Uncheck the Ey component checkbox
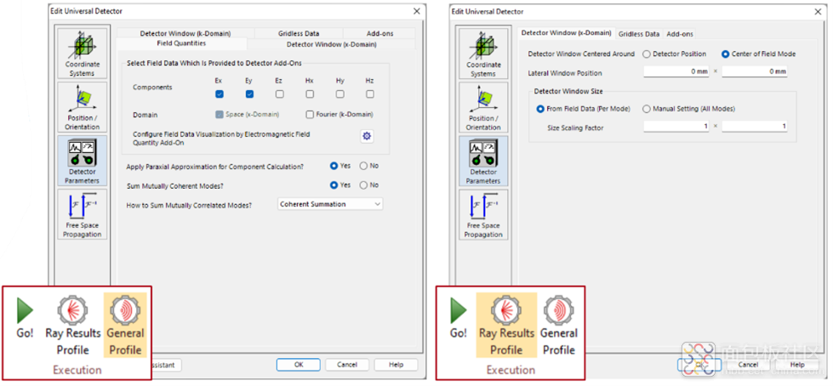 tap(249, 94)
